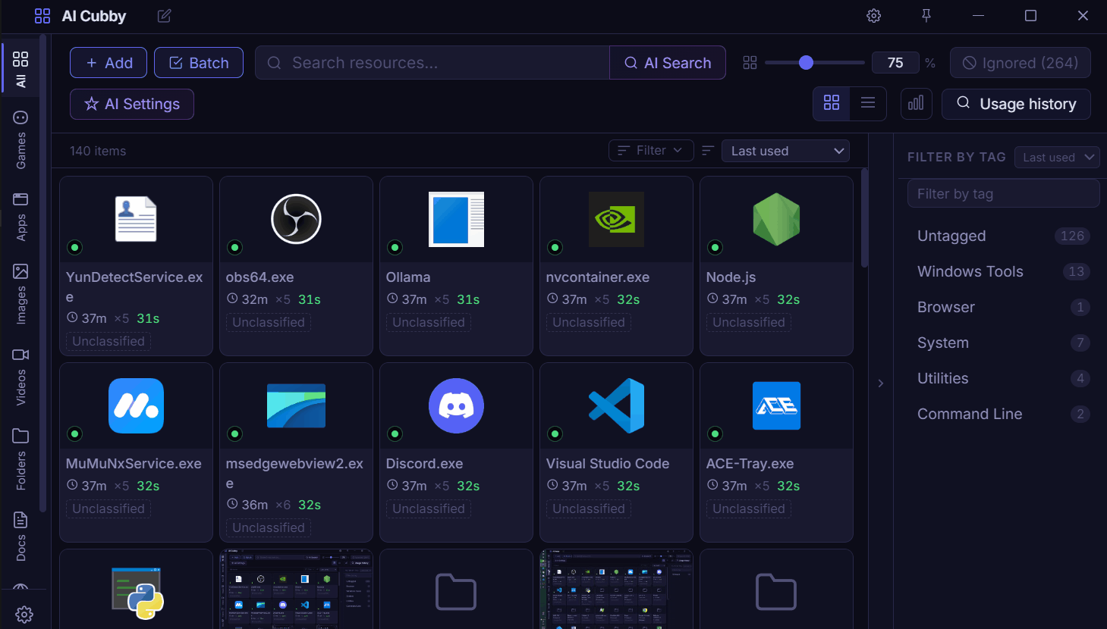
Task: Open tag sort dropdown in Filter by Tag
Action: 1057,157
